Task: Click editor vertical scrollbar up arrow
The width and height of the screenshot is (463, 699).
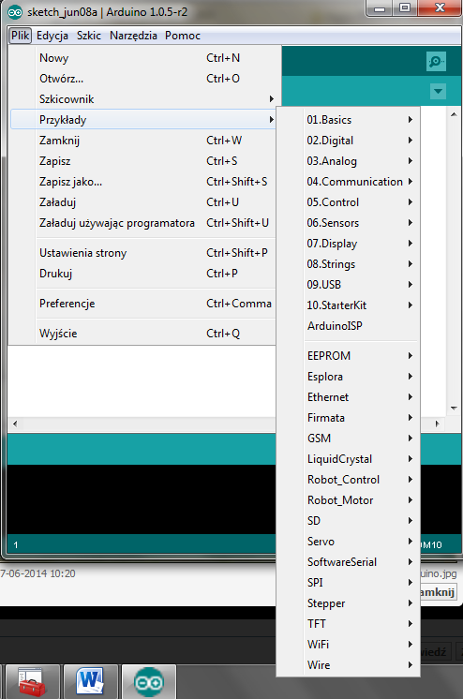Action: pos(454,114)
